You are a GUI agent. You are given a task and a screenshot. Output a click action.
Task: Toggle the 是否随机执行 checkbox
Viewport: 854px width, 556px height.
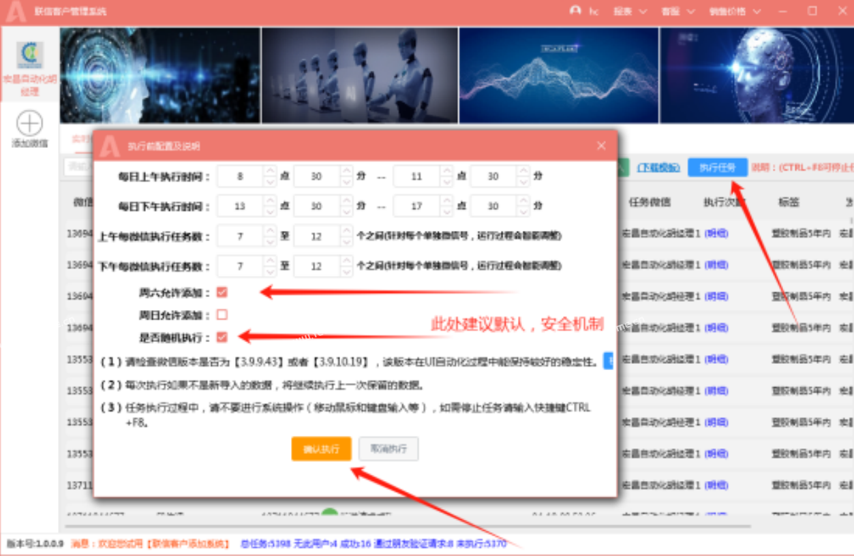222,337
